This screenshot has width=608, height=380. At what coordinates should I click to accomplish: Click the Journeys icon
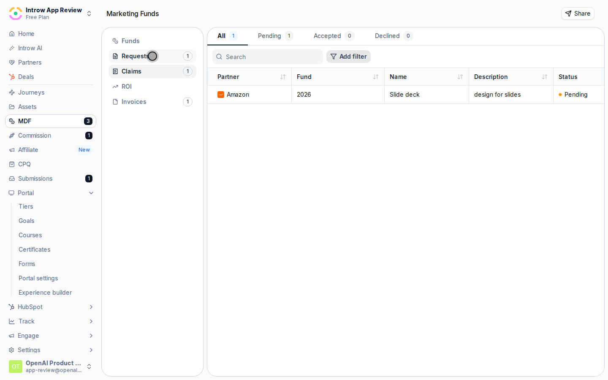(12, 92)
